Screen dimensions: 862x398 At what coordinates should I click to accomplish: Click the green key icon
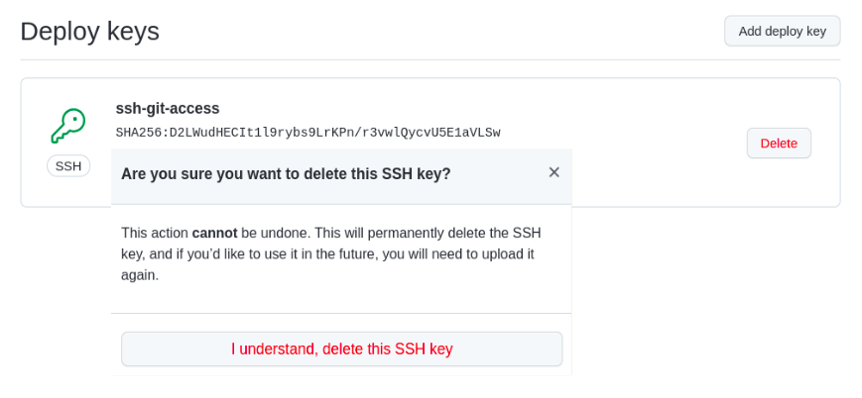click(x=67, y=126)
